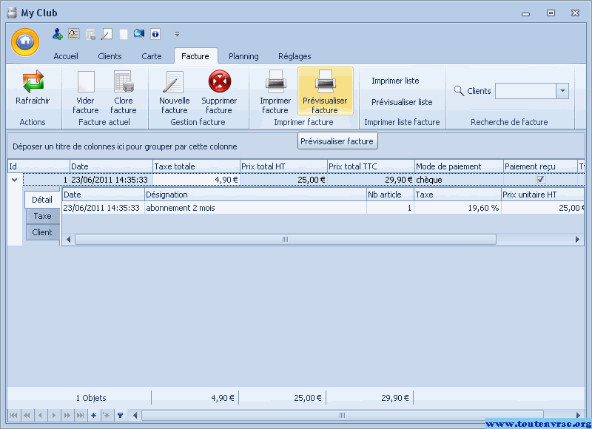Click the greyed go-to-bookmark navigator button
Screen dimensions: 592x429
tap(107, 416)
